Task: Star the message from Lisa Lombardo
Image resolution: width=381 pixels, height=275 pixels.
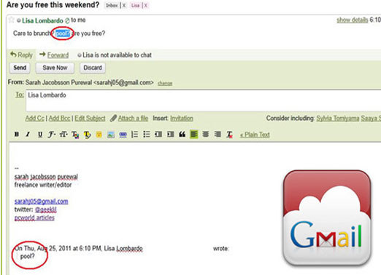Action: coord(11,20)
